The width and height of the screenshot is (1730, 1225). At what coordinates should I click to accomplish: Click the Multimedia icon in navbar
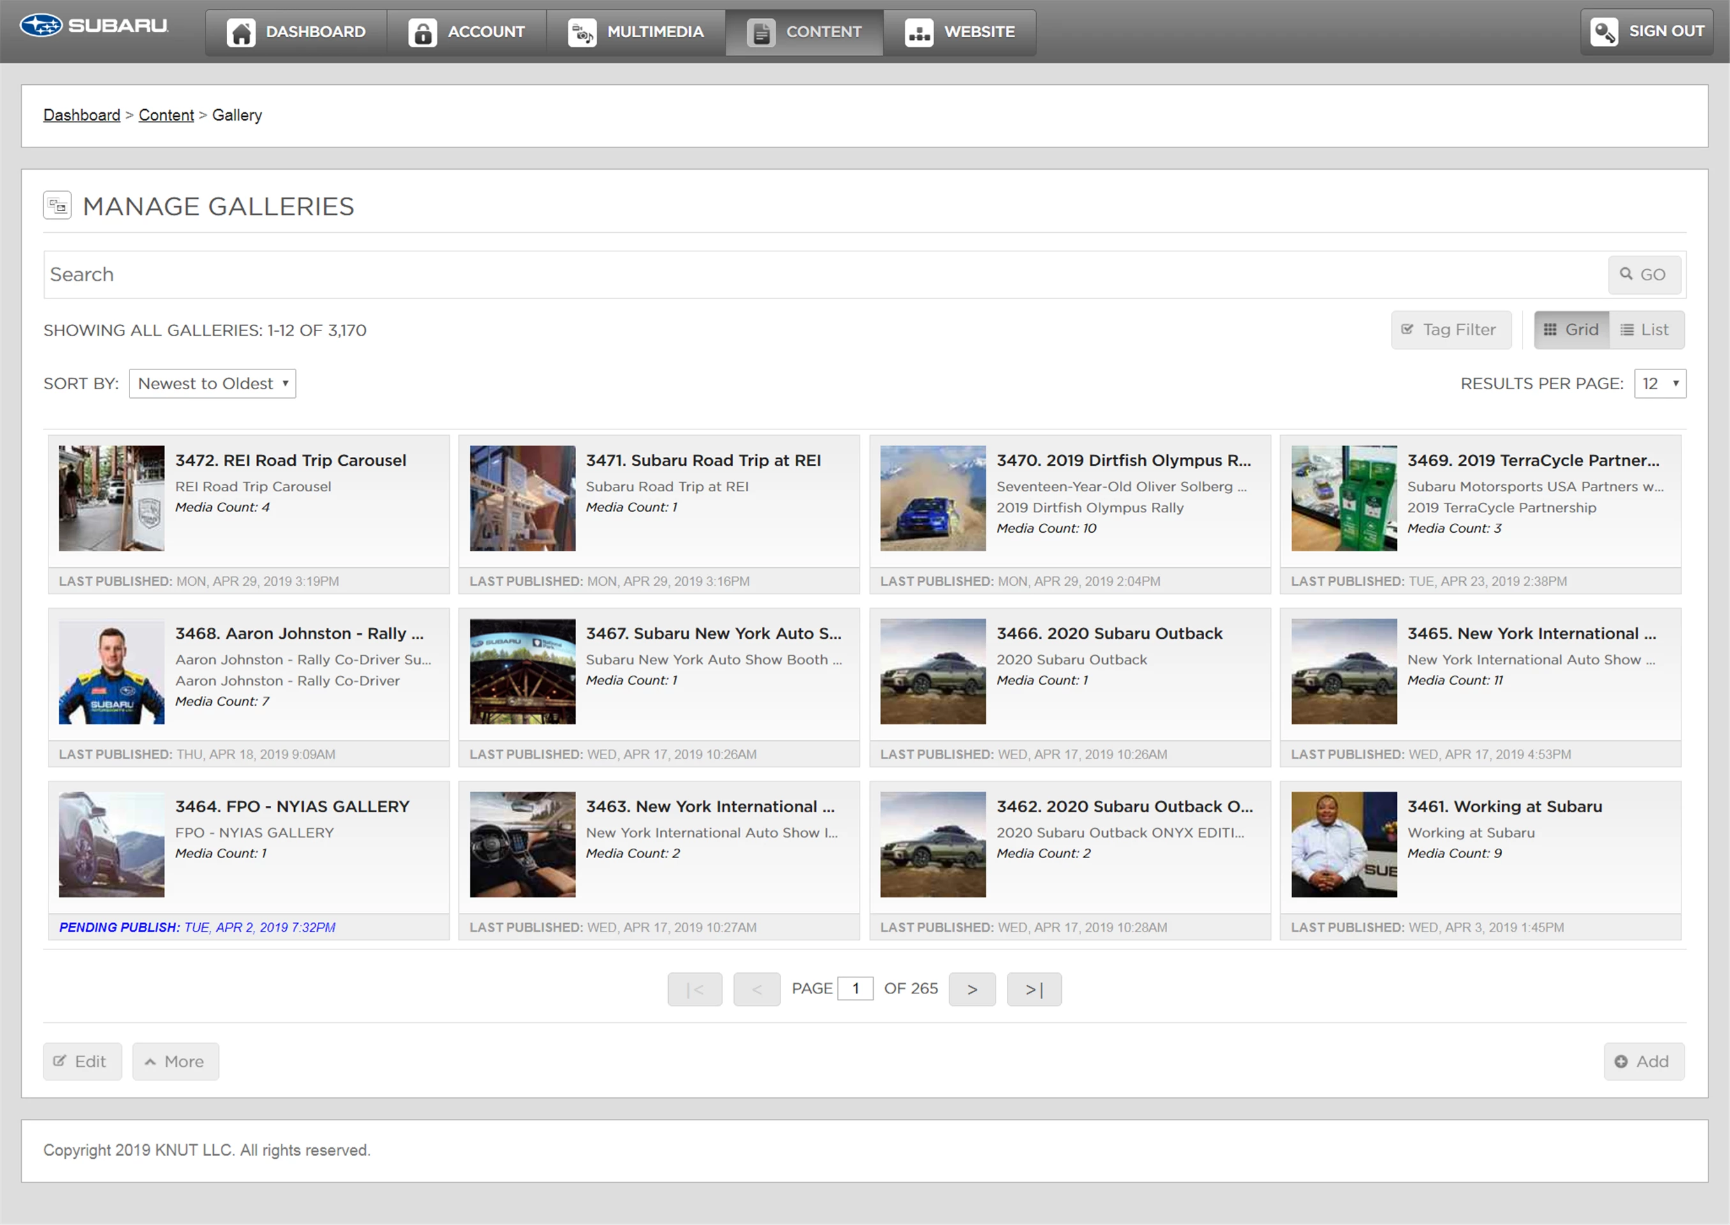582,33
